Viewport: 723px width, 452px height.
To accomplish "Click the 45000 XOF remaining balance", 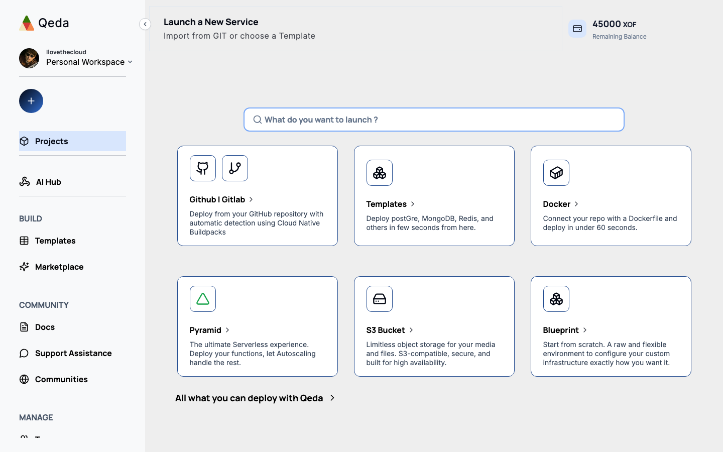I will pyautogui.click(x=614, y=24).
